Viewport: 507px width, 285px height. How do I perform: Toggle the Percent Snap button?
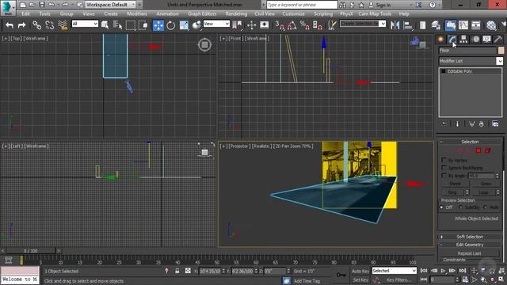click(x=304, y=25)
